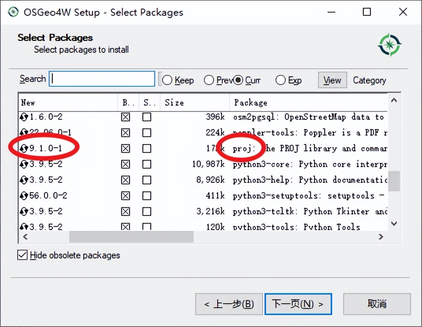Toggle binary checkbox for python3-tcltk
The width and height of the screenshot is (422, 327).
pos(126,212)
